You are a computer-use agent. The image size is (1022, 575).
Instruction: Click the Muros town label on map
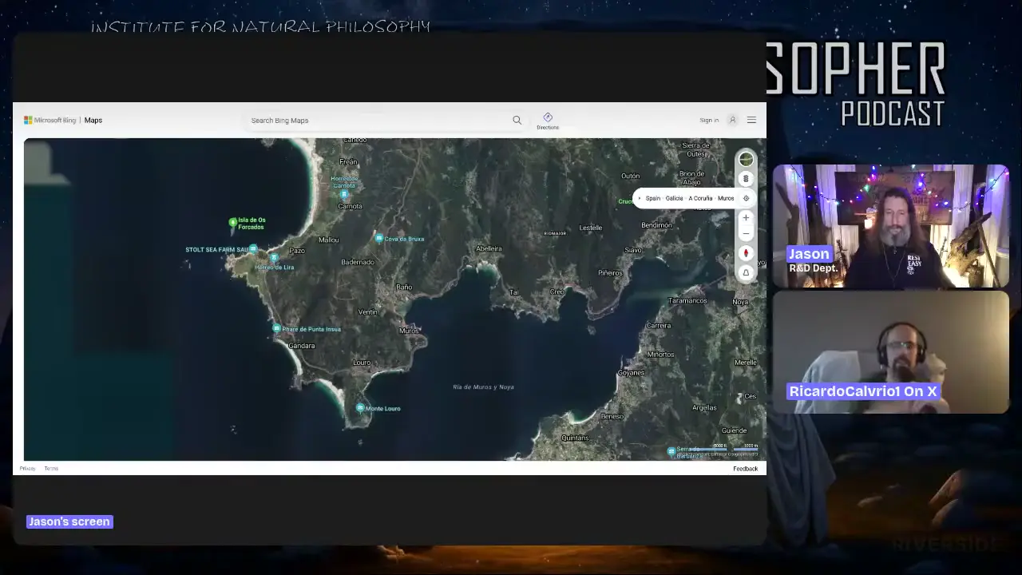click(x=409, y=330)
